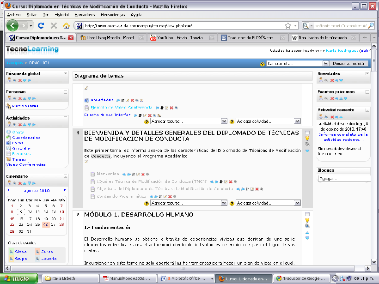Image resolution: width=379 pixels, height=284 pixels.
Task: Click the Firefox Home button
Action: click(66, 26)
